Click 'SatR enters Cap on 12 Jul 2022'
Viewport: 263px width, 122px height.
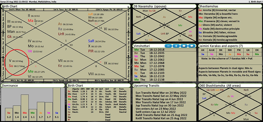tap(155, 112)
